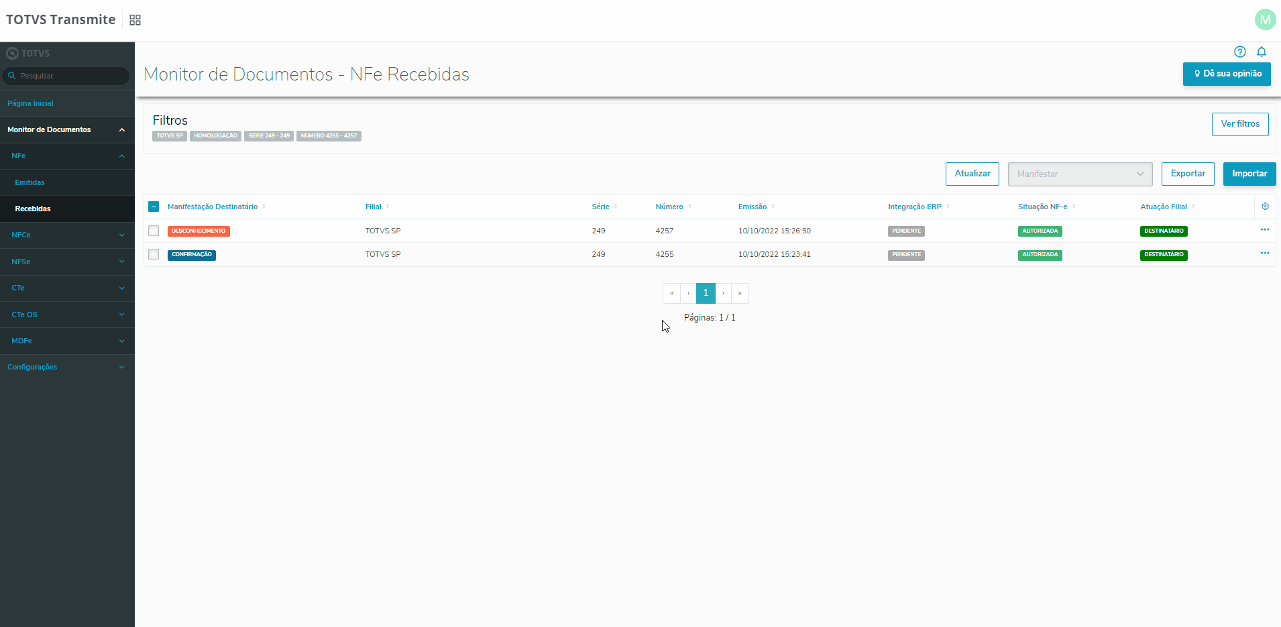The height and width of the screenshot is (627, 1281).
Task: Expand the Configurações section
Action: pos(67,367)
